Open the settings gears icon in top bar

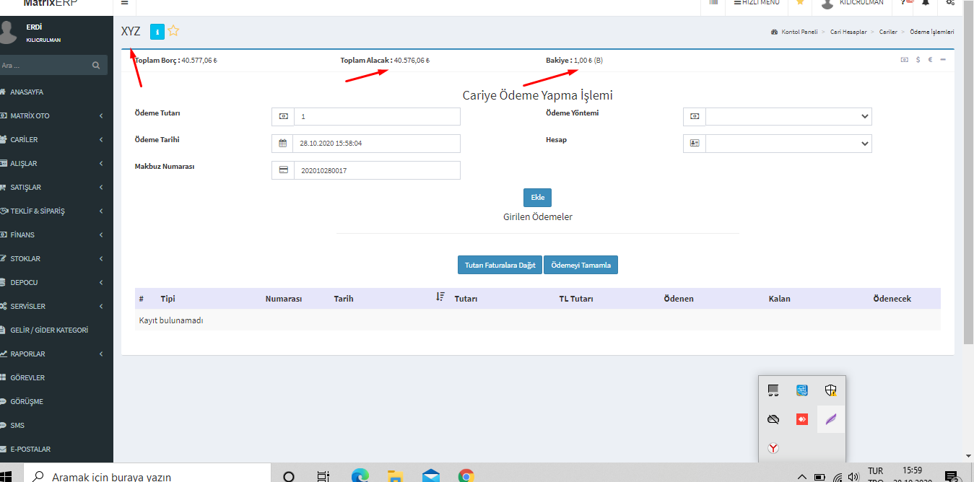point(950,3)
